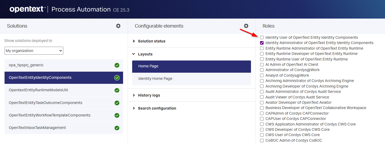Click green status checkmark for opa_tipsprj_generic
385x143 pixels.
[117, 65]
